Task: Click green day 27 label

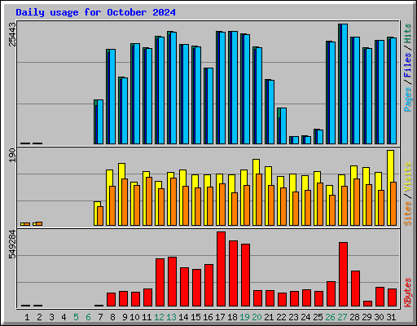Action: click(x=342, y=317)
